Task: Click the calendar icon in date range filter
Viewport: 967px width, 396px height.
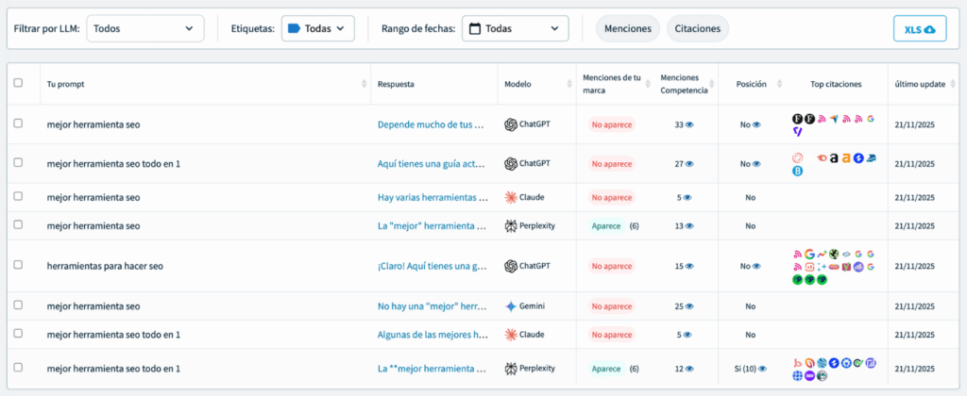Action: tap(475, 28)
